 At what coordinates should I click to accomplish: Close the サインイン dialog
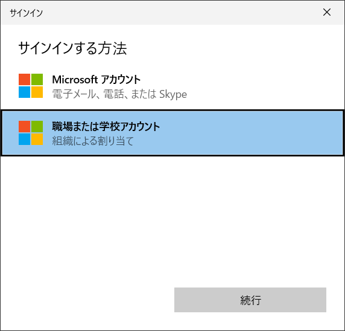click(327, 12)
